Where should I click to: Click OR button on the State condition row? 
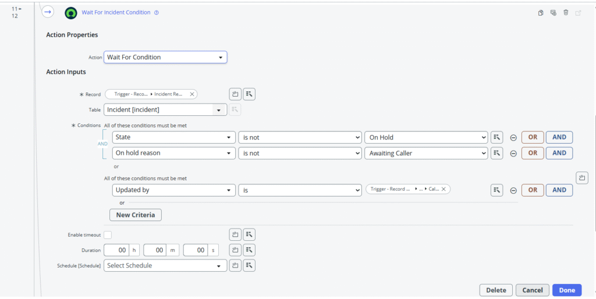tap(533, 138)
